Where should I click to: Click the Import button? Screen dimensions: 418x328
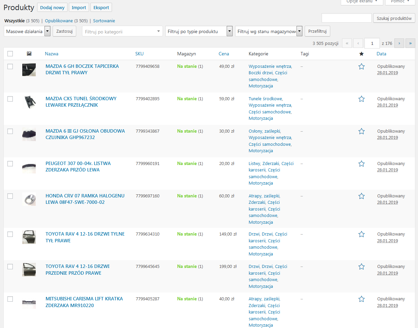click(79, 7)
